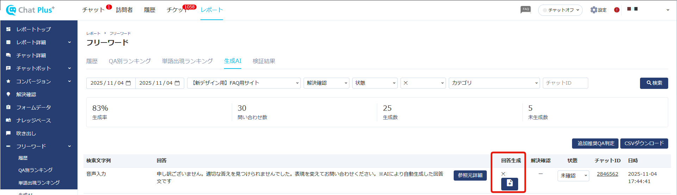Click the red alert notification icon
This screenshot has width=677, height=195.
[x=616, y=10]
